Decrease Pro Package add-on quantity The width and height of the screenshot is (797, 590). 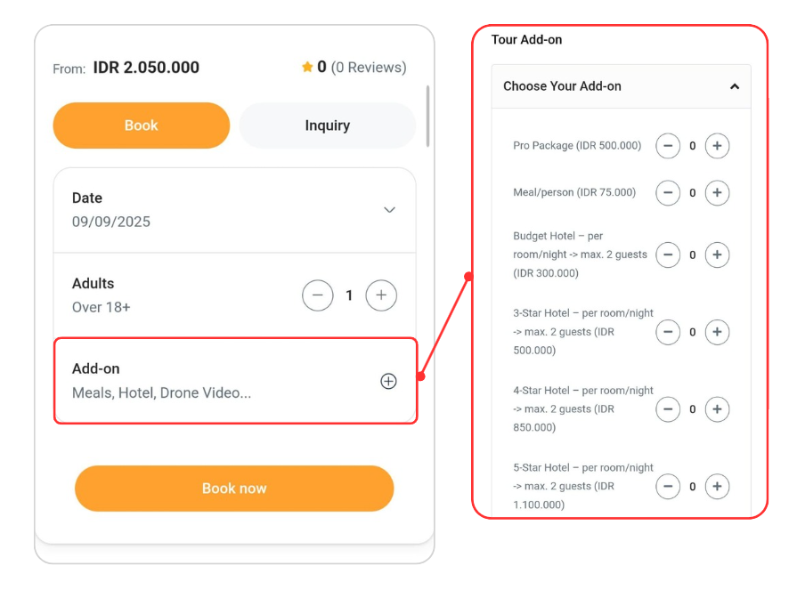(x=668, y=146)
